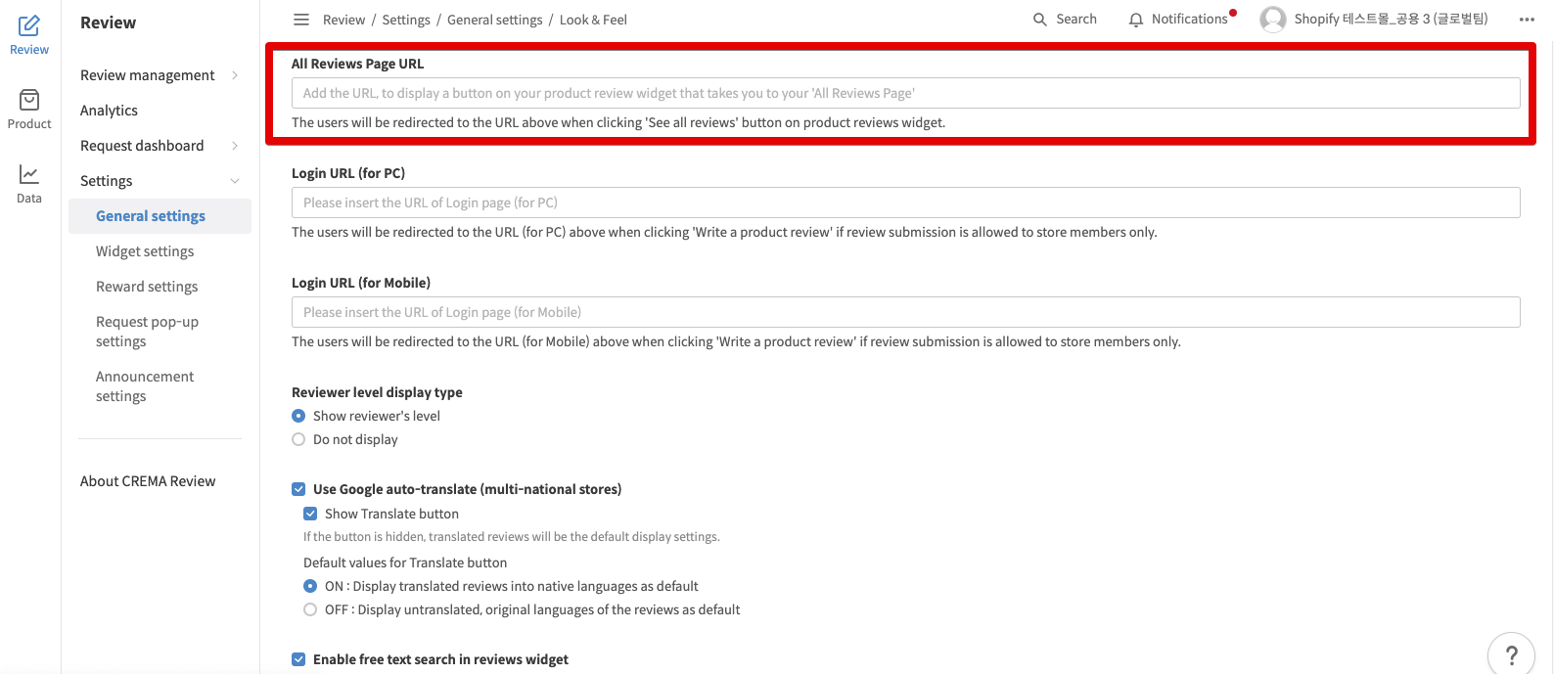Click the All Reviews Page URL field
Viewport: 1554px width, 674px height.
click(x=905, y=93)
